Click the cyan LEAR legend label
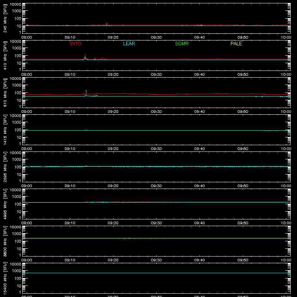The image size is (297, 297). (129, 43)
